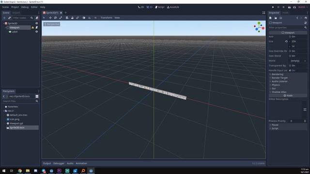
Task: Open the Debug menu
Action: click(x=25, y=7)
